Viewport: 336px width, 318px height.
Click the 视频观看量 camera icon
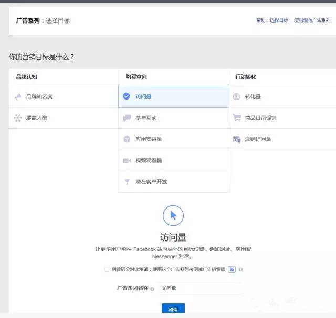click(x=127, y=161)
